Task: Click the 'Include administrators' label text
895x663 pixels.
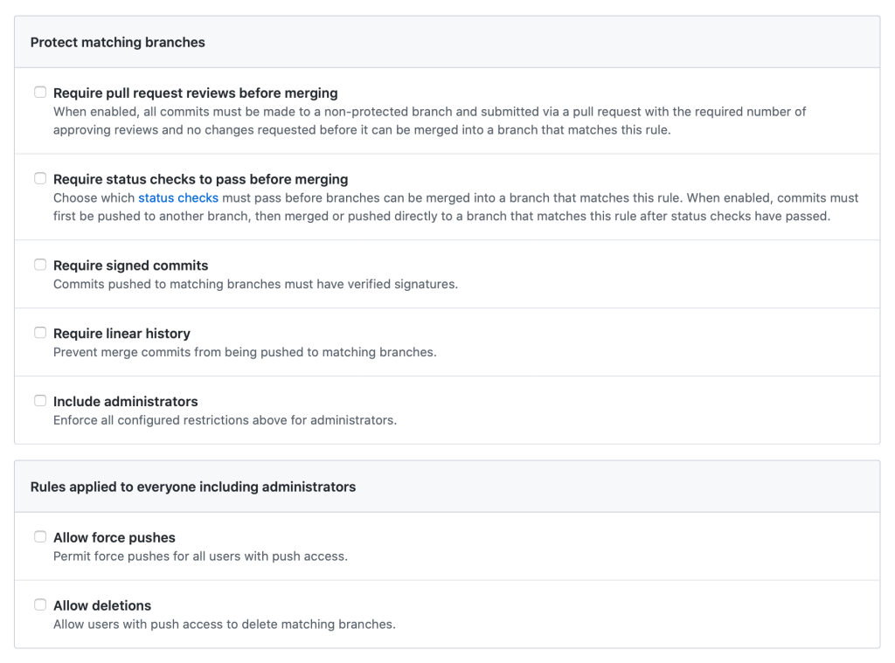Action: (x=125, y=402)
